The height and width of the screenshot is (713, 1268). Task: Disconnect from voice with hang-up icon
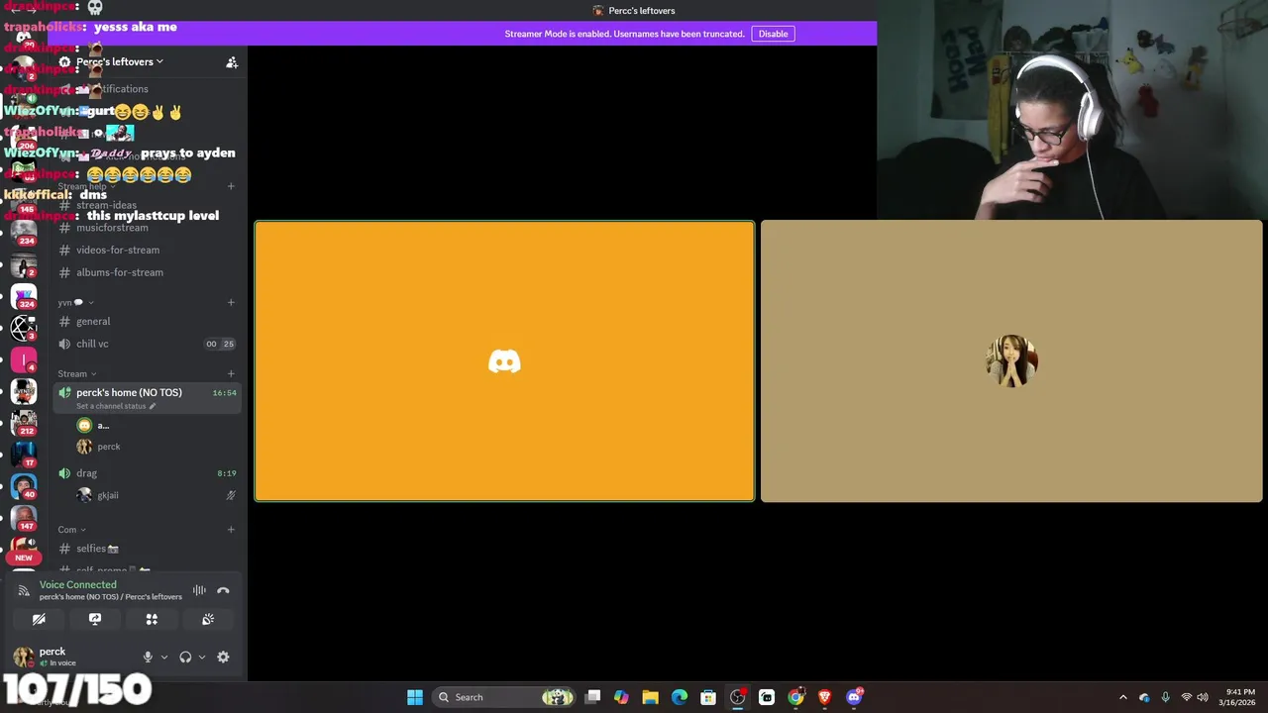(223, 590)
